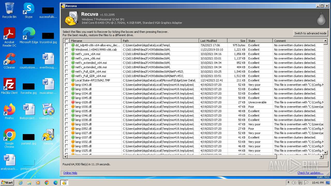Launch CCleaner from the desktop
Image resolution: width=331 pixels, height=186 pixels.
pos(9,61)
